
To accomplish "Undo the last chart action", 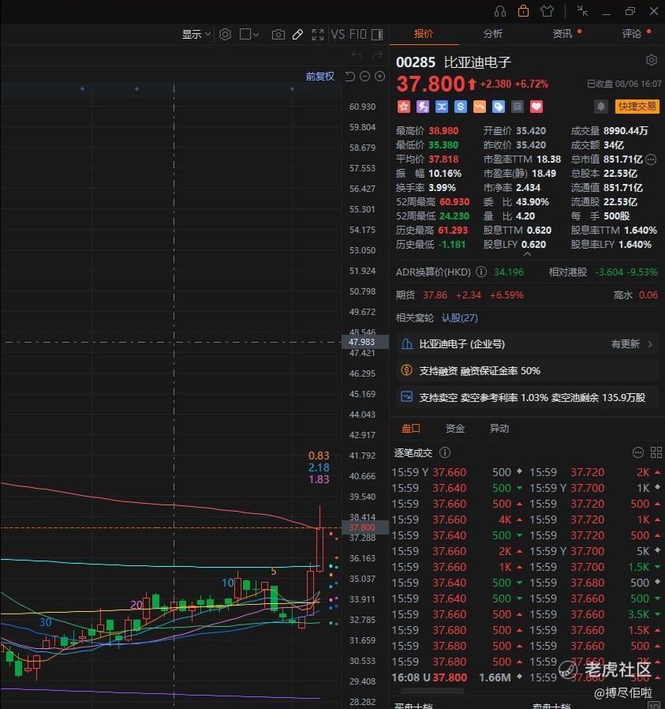I will tap(357, 55).
